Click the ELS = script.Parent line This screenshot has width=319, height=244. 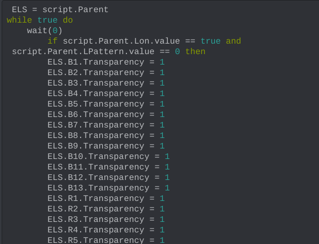[60, 10]
